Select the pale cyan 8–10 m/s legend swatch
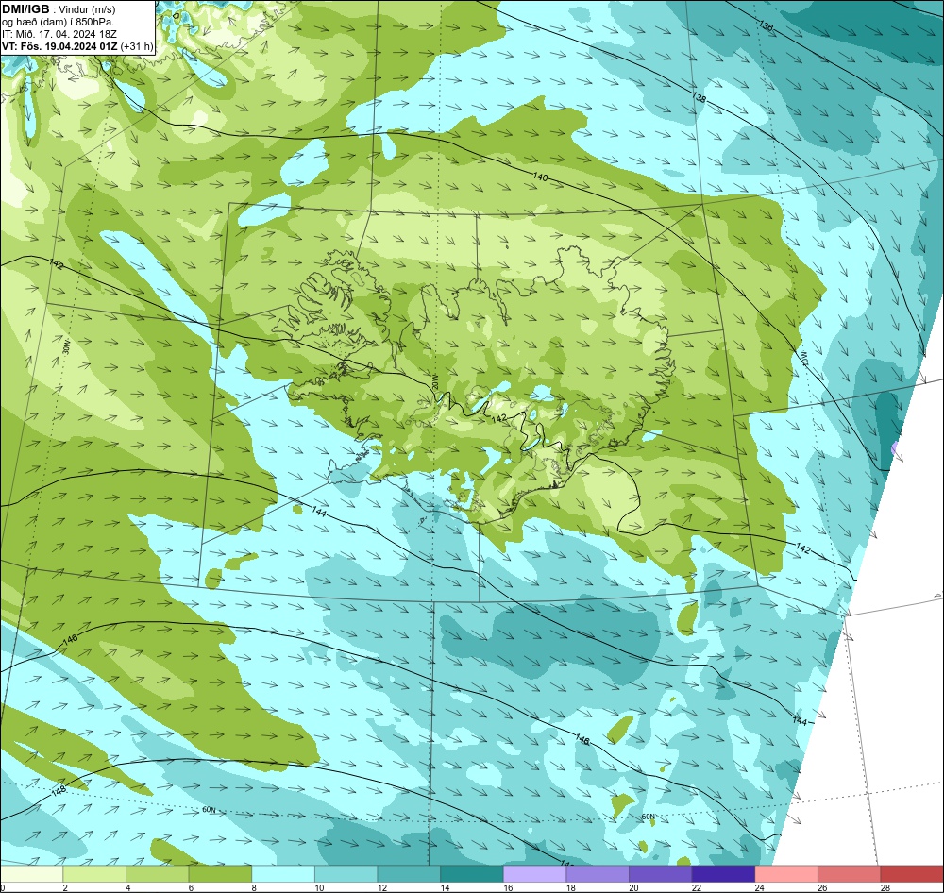Image resolution: width=944 pixels, height=893 pixels. [x=283, y=874]
